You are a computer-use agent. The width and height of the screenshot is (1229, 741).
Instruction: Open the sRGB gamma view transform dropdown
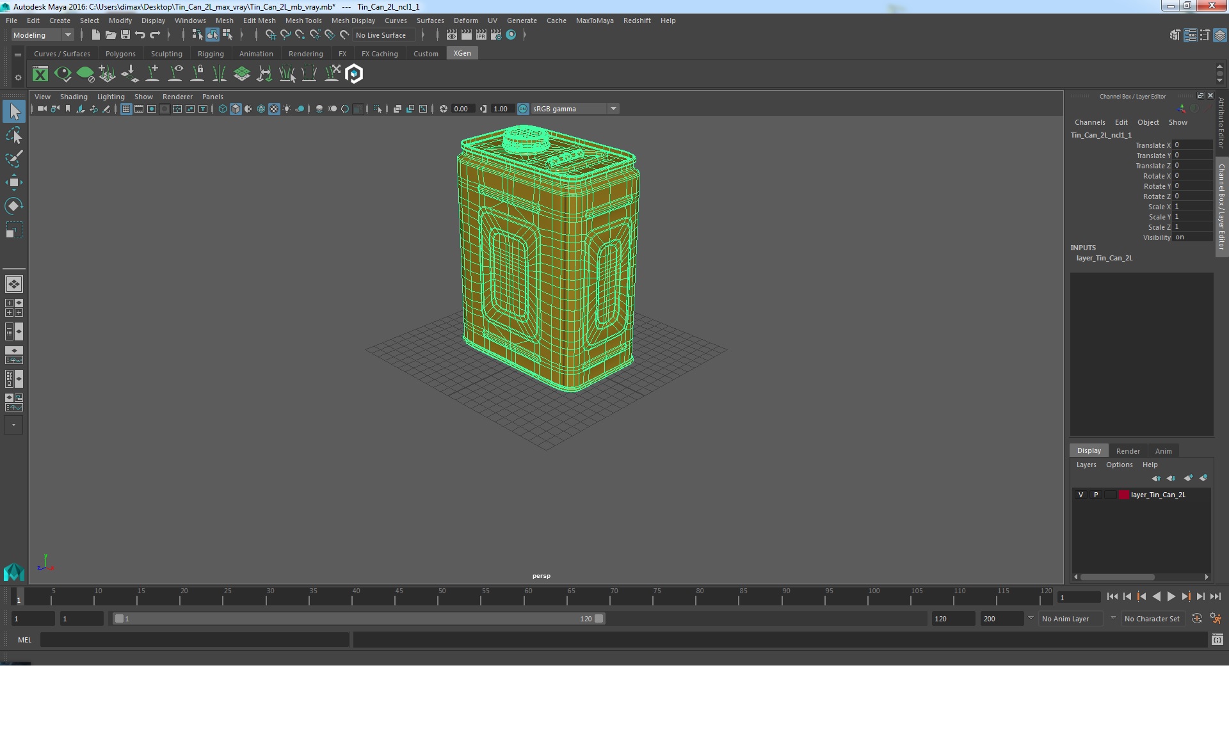[x=575, y=109]
